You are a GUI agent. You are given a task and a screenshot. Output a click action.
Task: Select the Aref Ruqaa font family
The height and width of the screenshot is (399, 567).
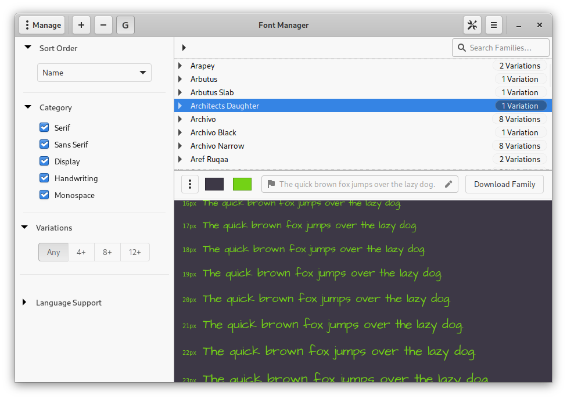pos(209,159)
